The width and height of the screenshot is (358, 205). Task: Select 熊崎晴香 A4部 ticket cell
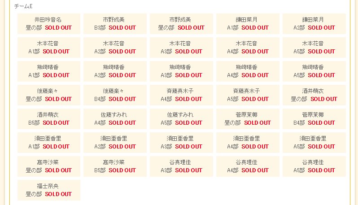pos(248,71)
